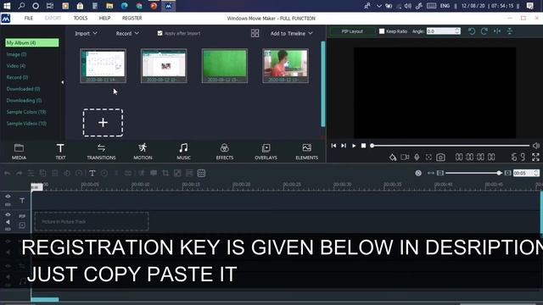Open the FILE menu
This screenshot has height=305, width=543.
coord(29,18)
